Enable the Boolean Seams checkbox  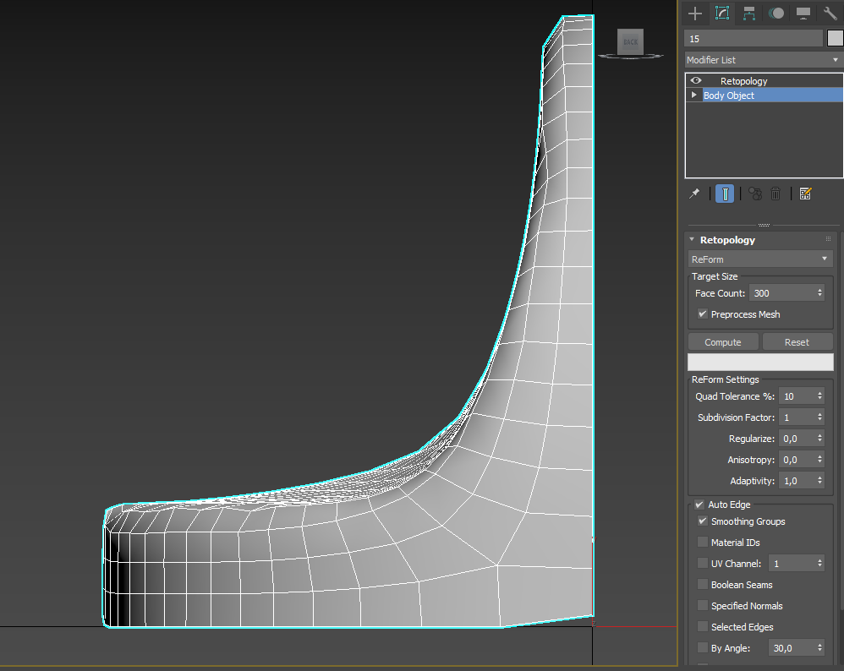703,585
